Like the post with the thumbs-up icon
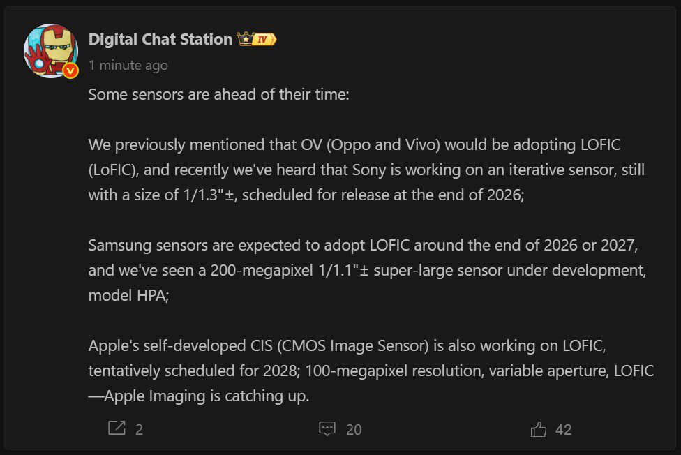 click(539, 428)
